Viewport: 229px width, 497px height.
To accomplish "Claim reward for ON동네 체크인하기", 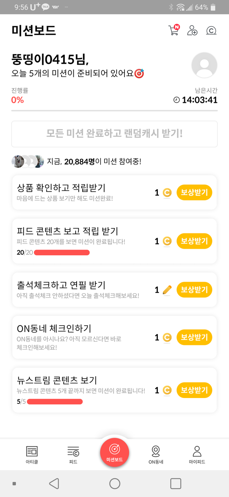I will pyautogui.click(x=194, y=337).
